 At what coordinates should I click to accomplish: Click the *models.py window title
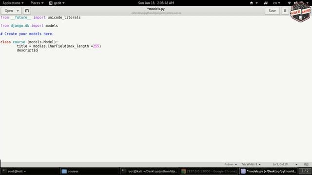click(x=156, y=9)
